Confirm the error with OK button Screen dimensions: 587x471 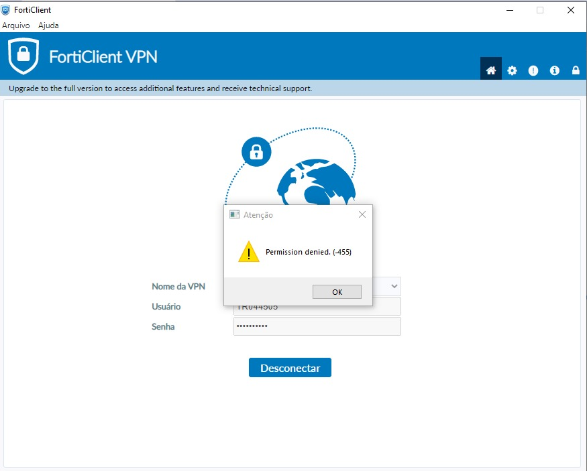coord(337,292)
